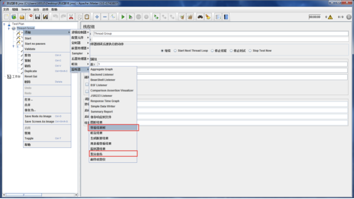
Task: Click the Thread Group name field
Action: pos(221,34)
